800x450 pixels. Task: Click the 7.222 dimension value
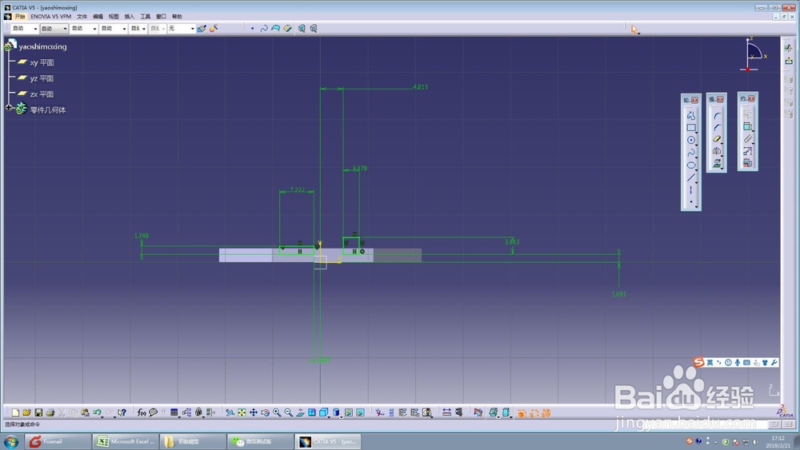[297, 189]
